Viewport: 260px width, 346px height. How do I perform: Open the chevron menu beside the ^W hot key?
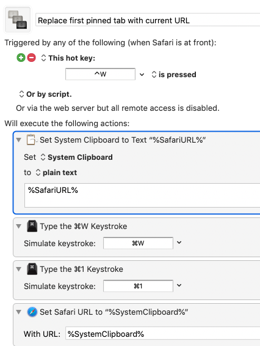[142, 75]
